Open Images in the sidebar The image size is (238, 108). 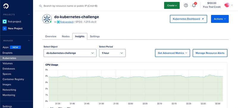(7, 85)
